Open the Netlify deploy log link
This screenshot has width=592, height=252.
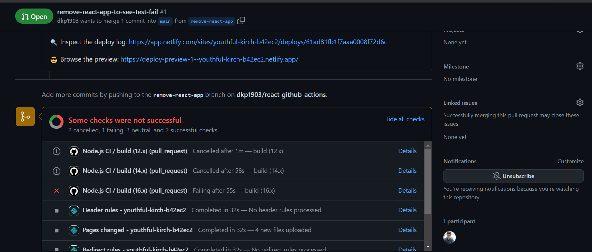point(258,42)
